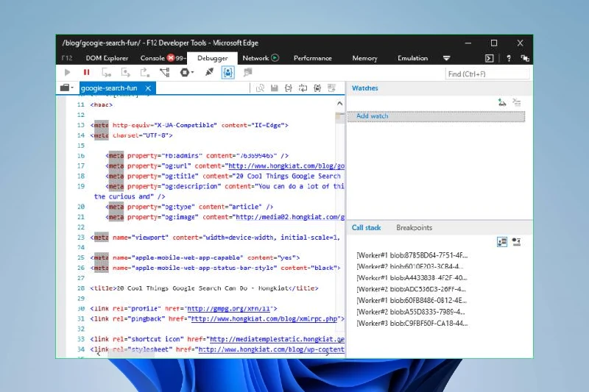Click the Watches panel header

click(x=364, y=88)
